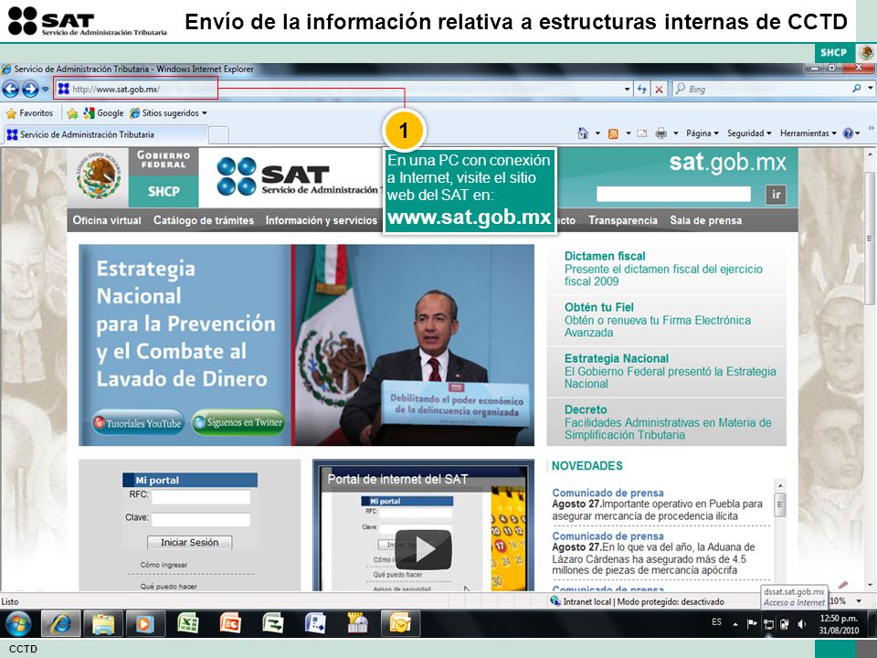Click the Iniciar Sesión button
The image size is (877, 658).
[x=190, y=542]
